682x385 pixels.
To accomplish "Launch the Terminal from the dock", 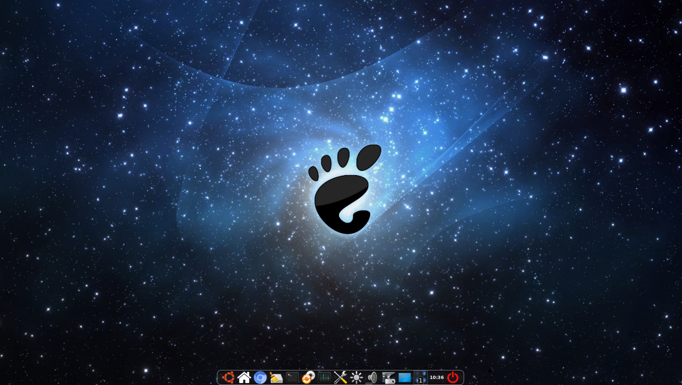I will click(x=292, y=377).
